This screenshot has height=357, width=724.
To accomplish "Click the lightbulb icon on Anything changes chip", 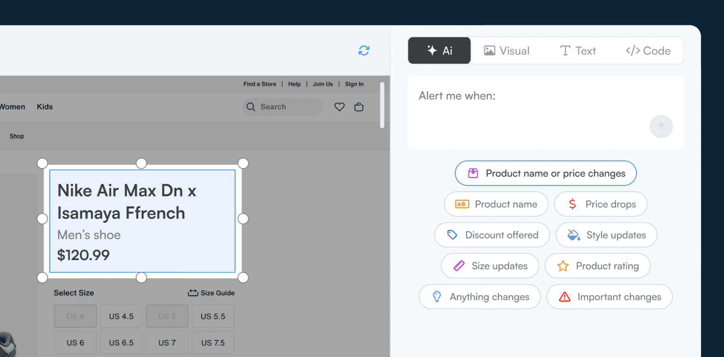I will (437, 297).
